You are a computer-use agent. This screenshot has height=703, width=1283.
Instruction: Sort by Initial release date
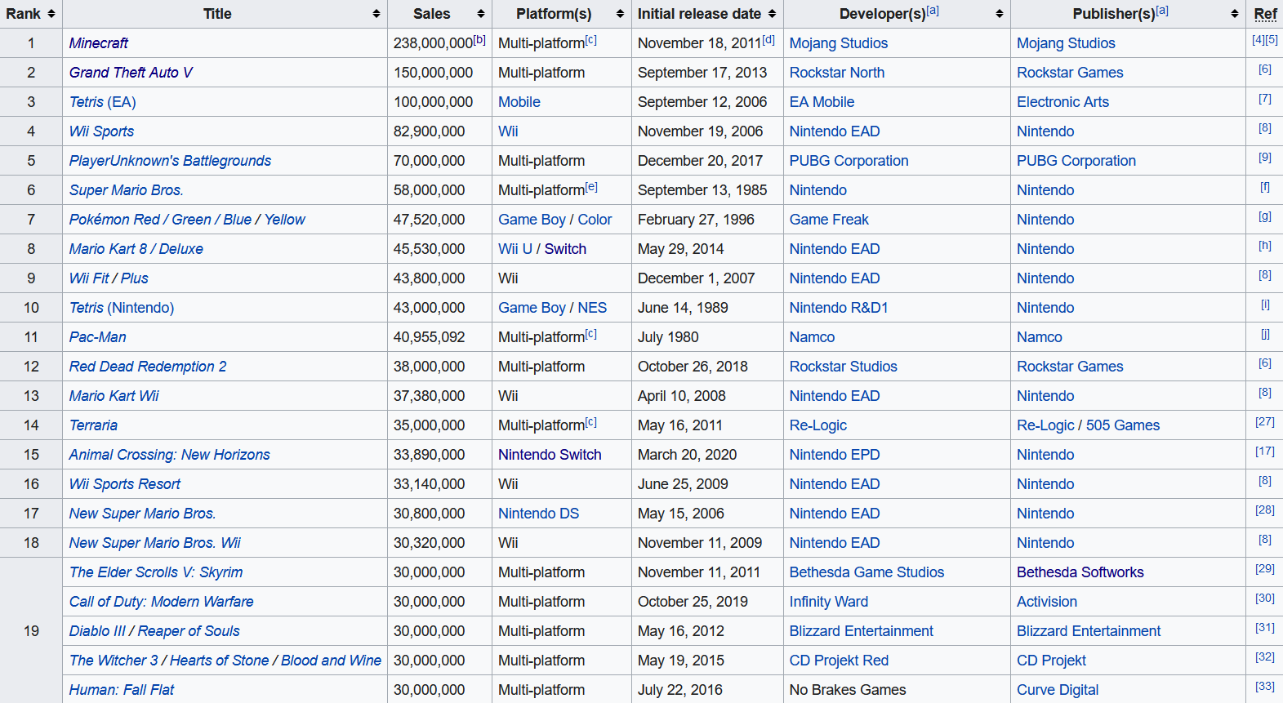point(772,14)
